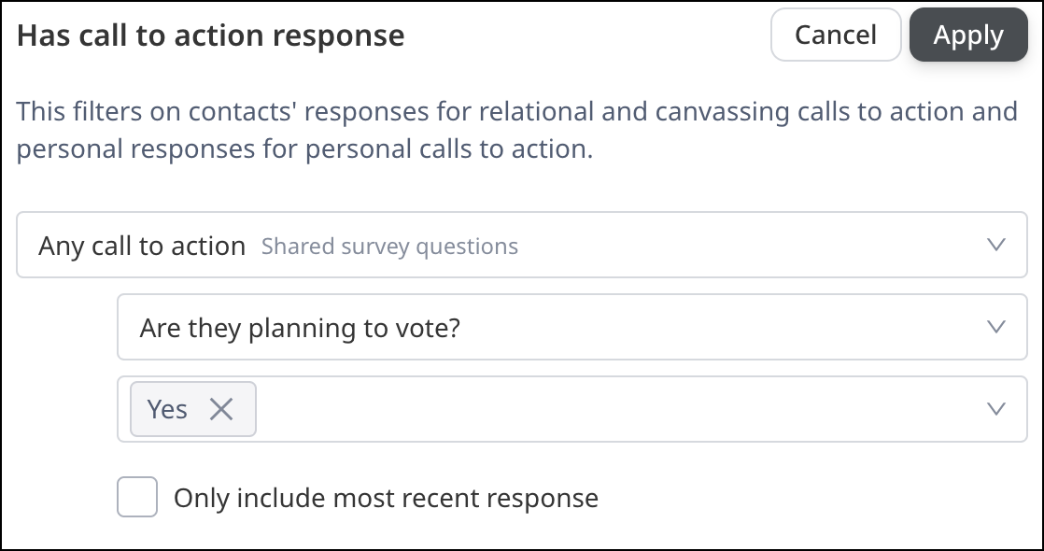Screen dimensions: 1044x551
Task: Click the Only include most recent response label
Action: [x=387, y=498]
